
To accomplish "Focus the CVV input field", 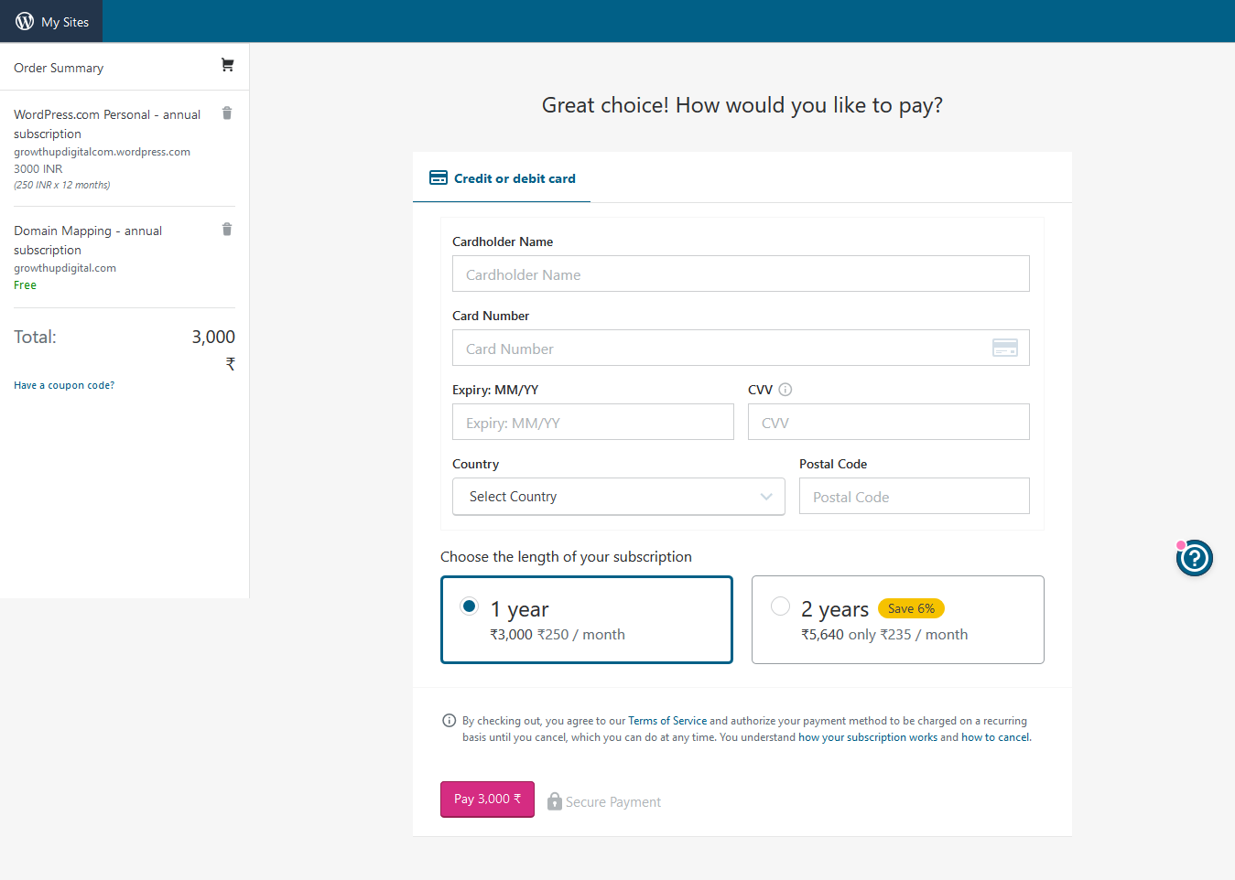I will [x=889, y=422].
